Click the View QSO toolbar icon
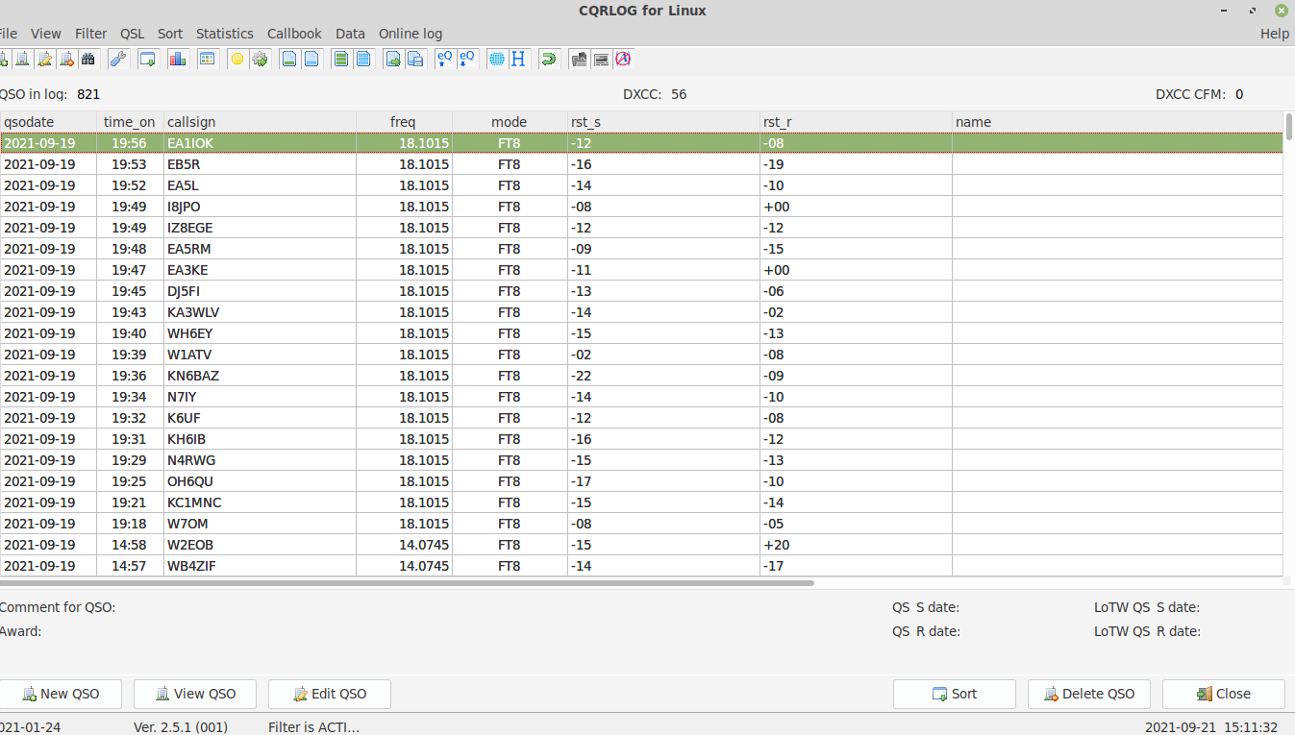 pyautogui.click(x=21, y=59)
